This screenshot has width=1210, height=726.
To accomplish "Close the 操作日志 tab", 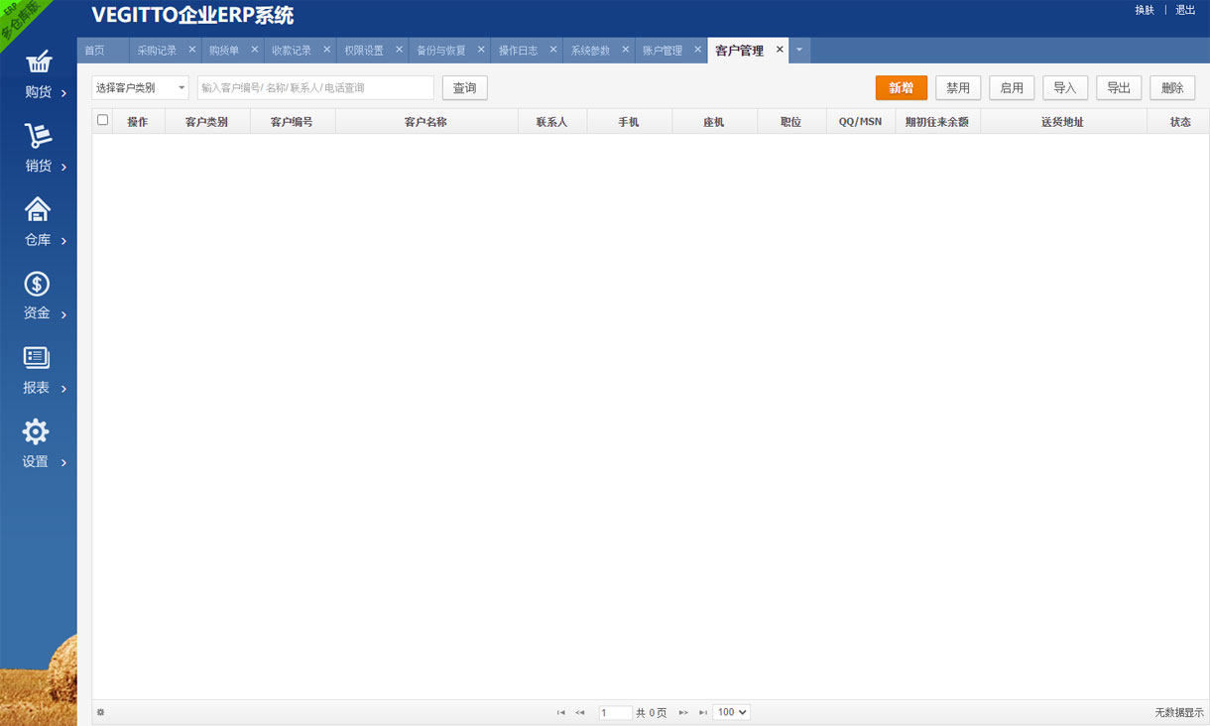I will [x=553, y=50].
